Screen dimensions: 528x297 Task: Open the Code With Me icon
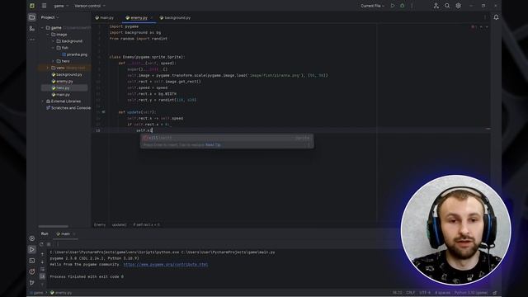[436, 6]
